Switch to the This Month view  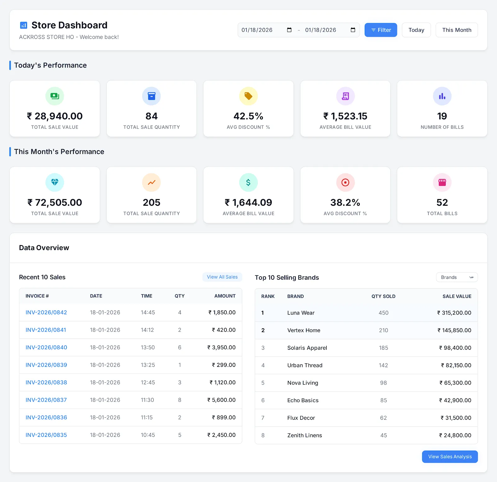coord(456,30)
